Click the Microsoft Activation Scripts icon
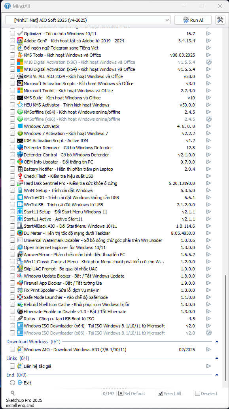The width and height of the screenshot is (229, 409). [20, 84]
